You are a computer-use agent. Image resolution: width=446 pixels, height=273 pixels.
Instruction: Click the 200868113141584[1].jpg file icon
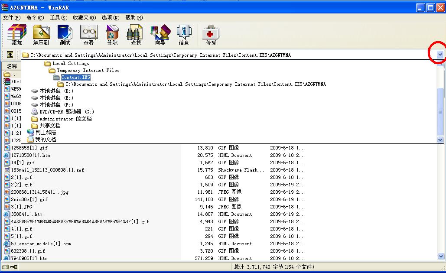pos(7,192)
